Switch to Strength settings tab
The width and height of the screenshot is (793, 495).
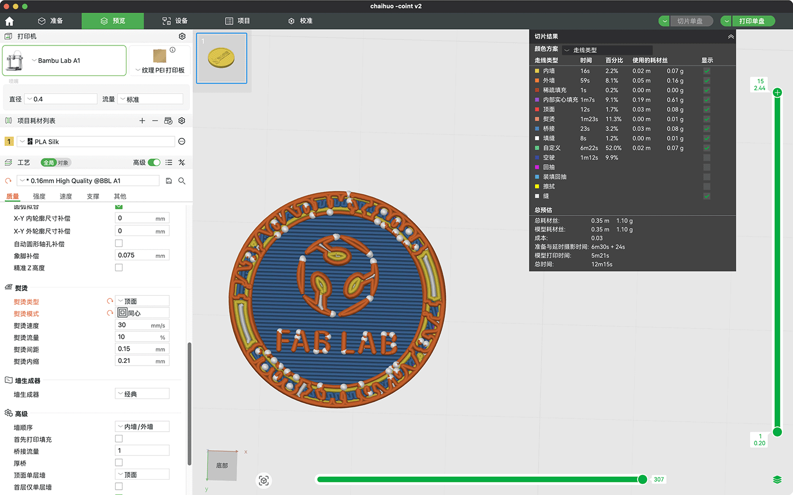(x=39, y=197)
